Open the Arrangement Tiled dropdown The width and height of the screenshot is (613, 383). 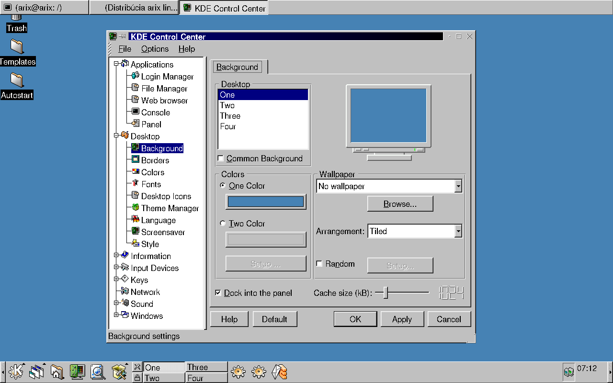[x=415, y=231]
